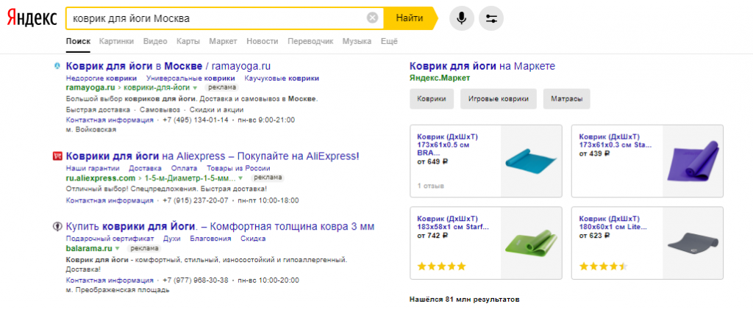Viewport: 753px width, 309px height.
Task: Click the balarama.ru favicon icon
Action: point(57,227)
